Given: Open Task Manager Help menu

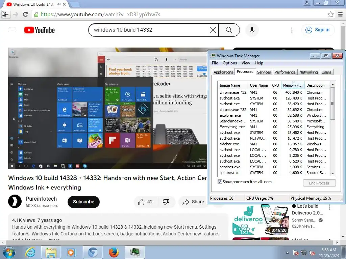Looking at the screenshot, I should coord(259,63).
